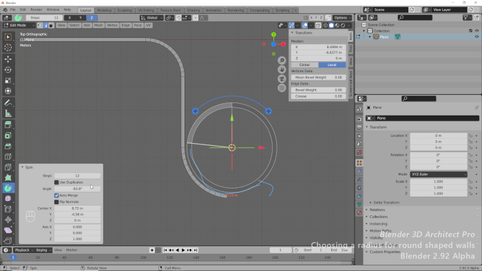Set spin axis to Y
Viewport: 482px width, 271px height.
pyautogui.click(x=81, y=18)
